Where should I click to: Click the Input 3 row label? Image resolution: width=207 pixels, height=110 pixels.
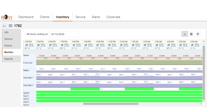click(x=26, y=102)
